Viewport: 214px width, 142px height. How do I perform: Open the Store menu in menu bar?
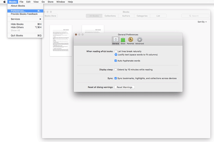pyautogui.click(x=50, y=2)
